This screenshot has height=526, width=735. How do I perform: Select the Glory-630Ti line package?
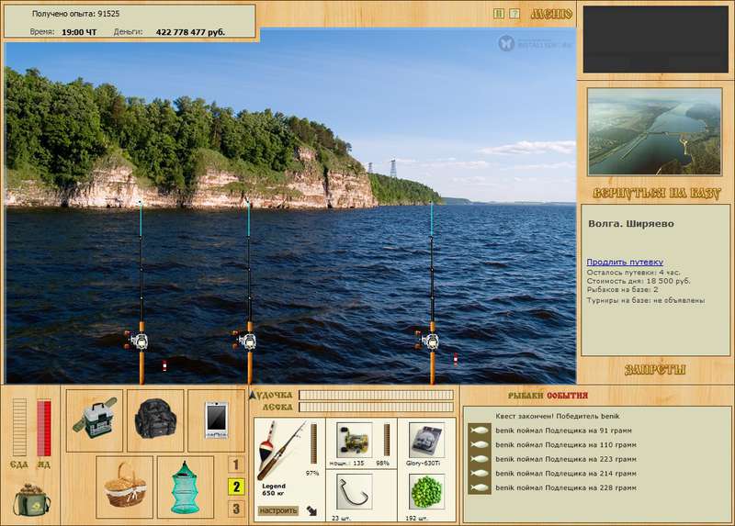(x=426, y=441)
